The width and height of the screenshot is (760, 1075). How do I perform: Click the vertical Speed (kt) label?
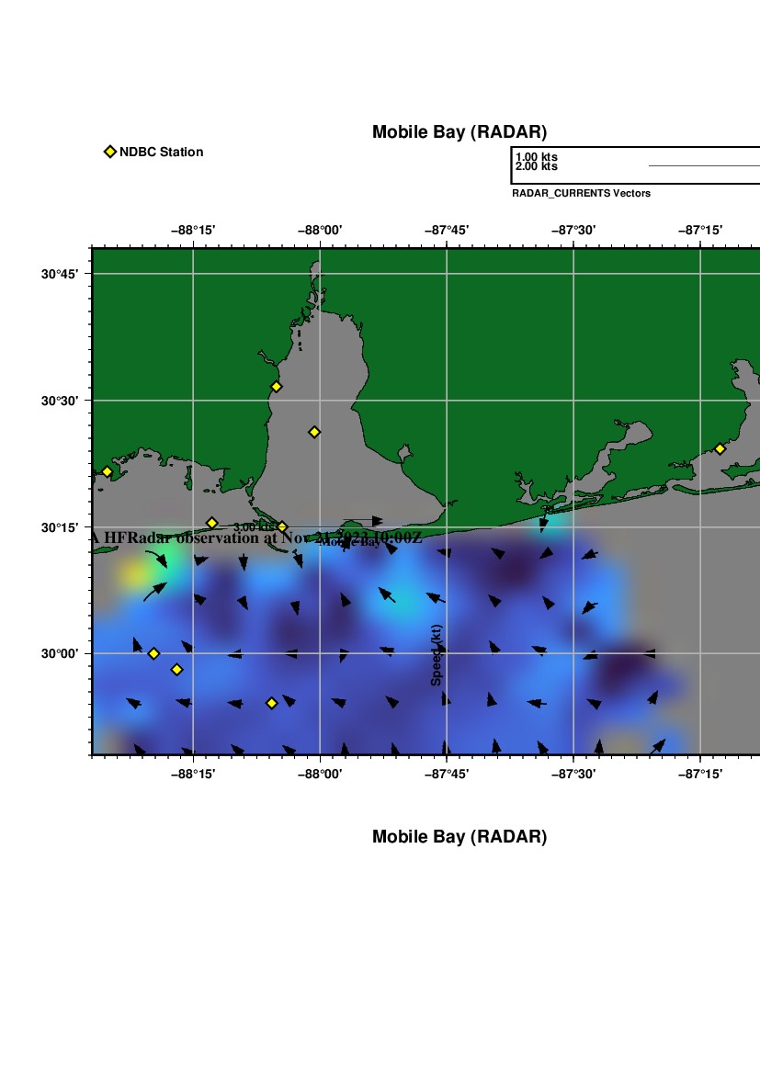[x=437, y=654]
